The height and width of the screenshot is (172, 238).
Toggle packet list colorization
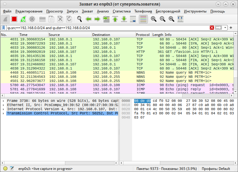pyautogui.click(x=143, y=19)
